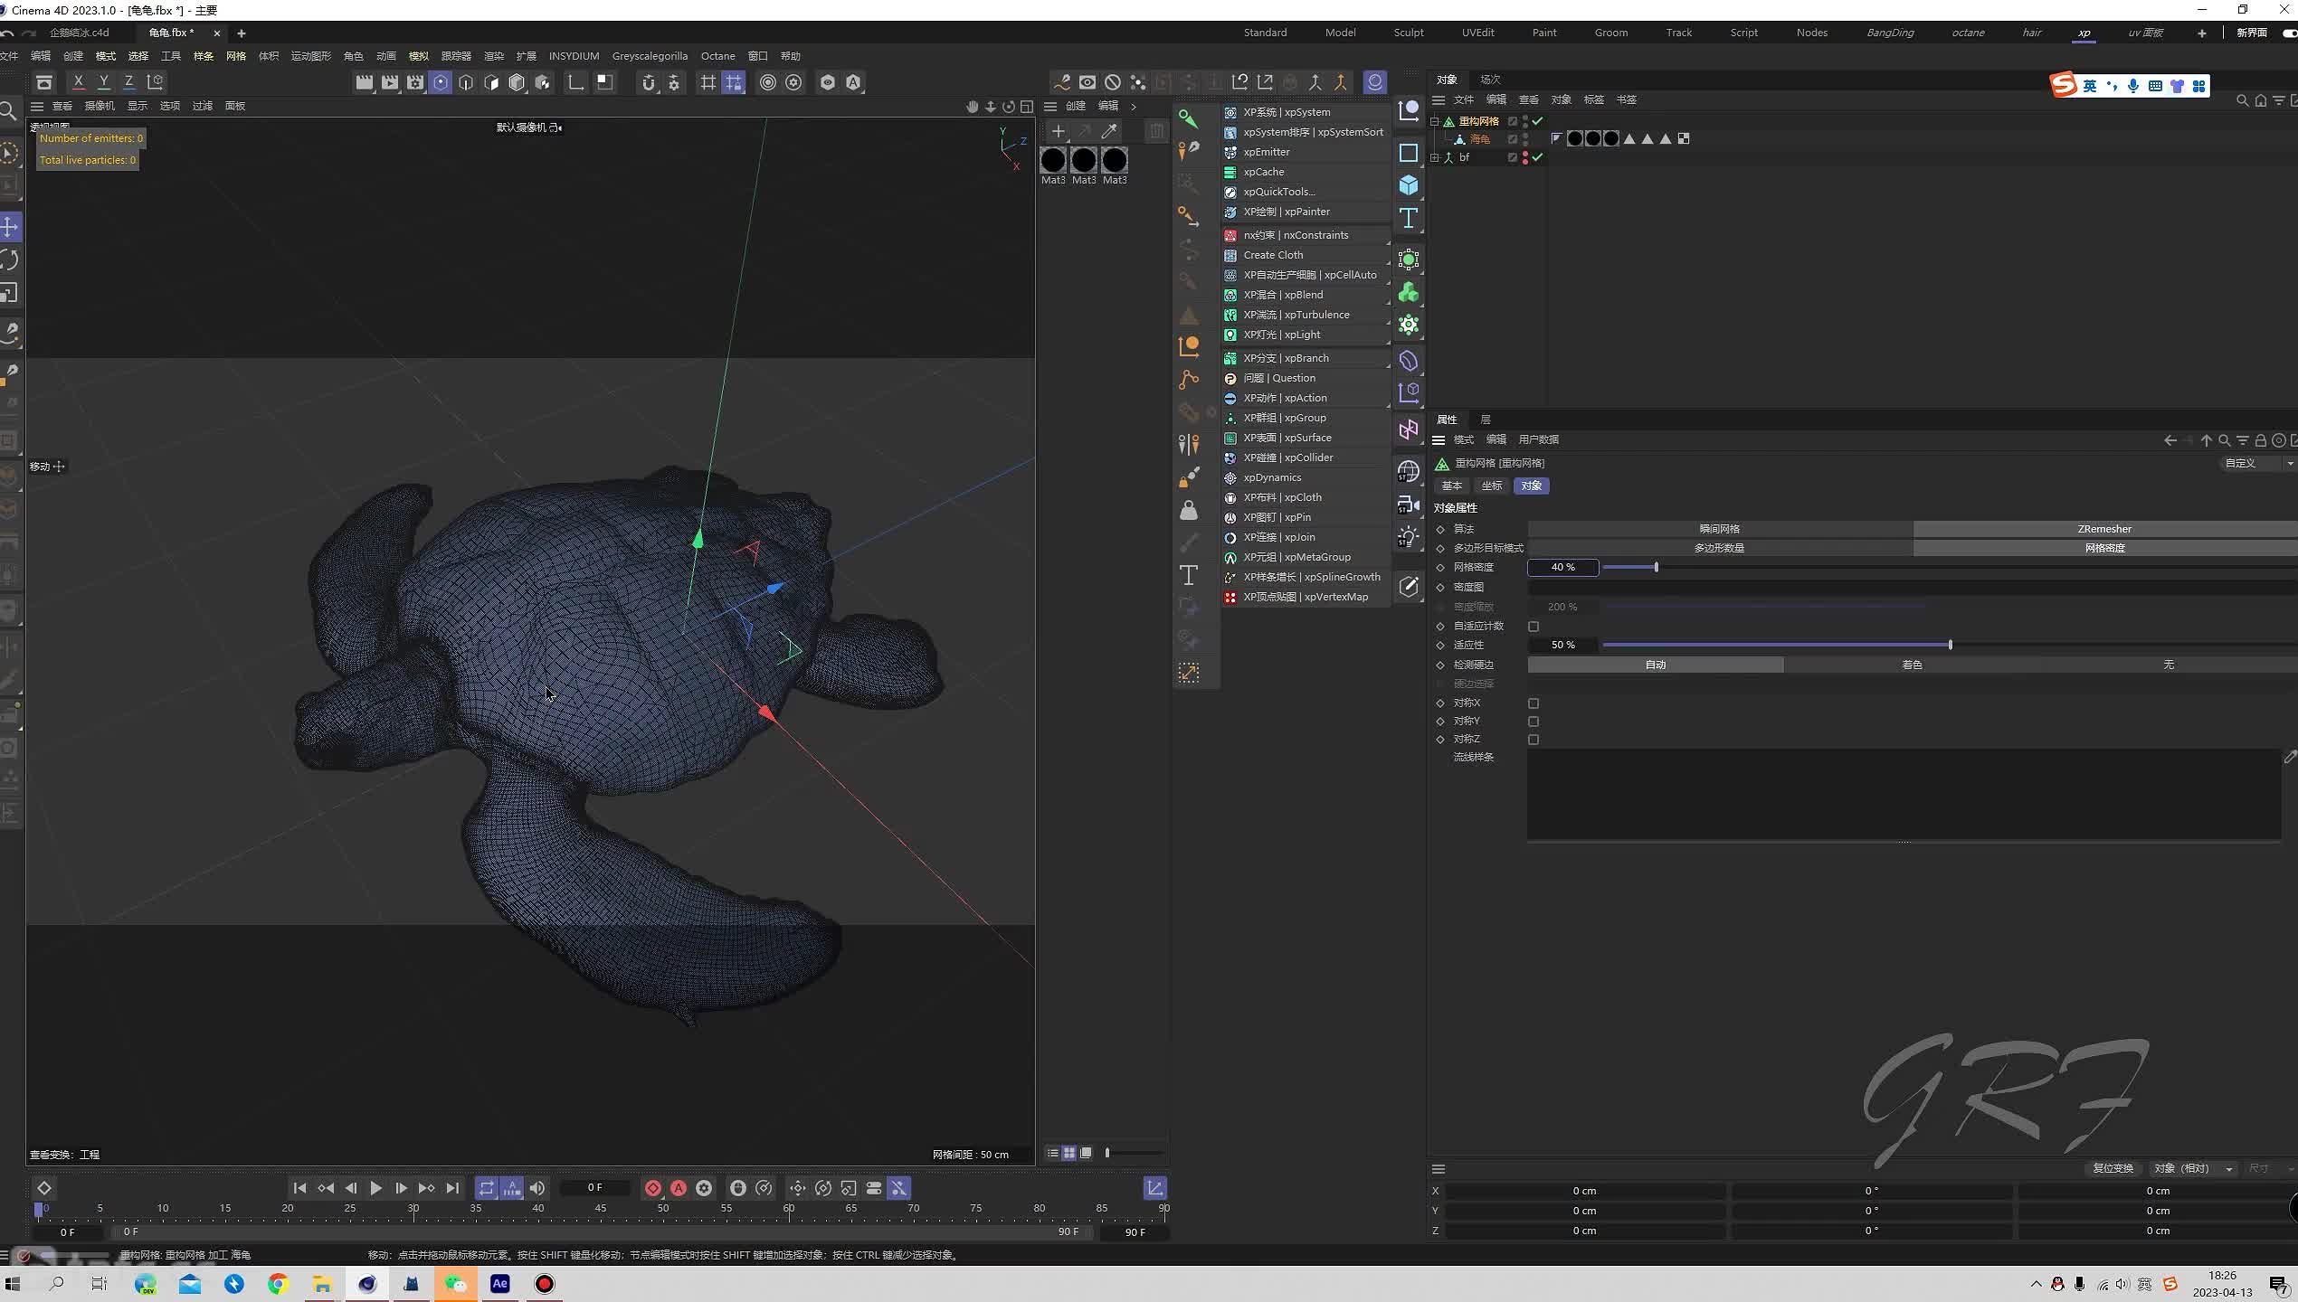Select the Rotate tool in the left toolbar
The height and width of the screenshot is (1302, 2298).
(10, 260)
